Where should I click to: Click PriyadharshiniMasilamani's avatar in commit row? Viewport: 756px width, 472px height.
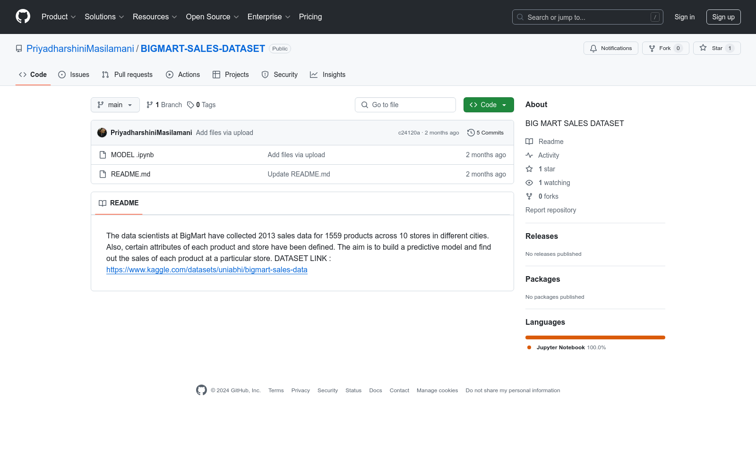click(x=102, y=133)
